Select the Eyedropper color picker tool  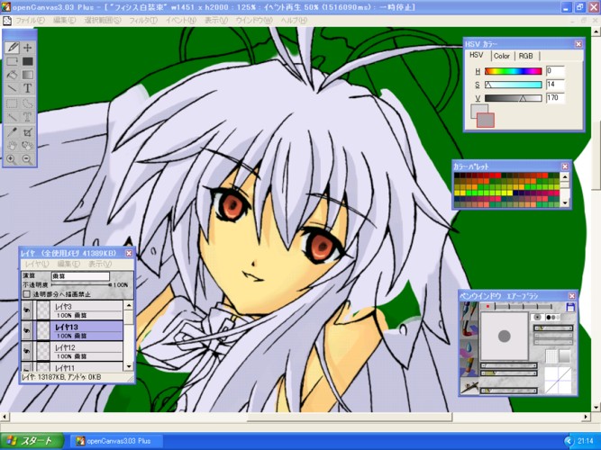click(x=13, y=132)
